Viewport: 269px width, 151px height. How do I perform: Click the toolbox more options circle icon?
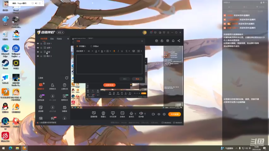coord(67,78)
